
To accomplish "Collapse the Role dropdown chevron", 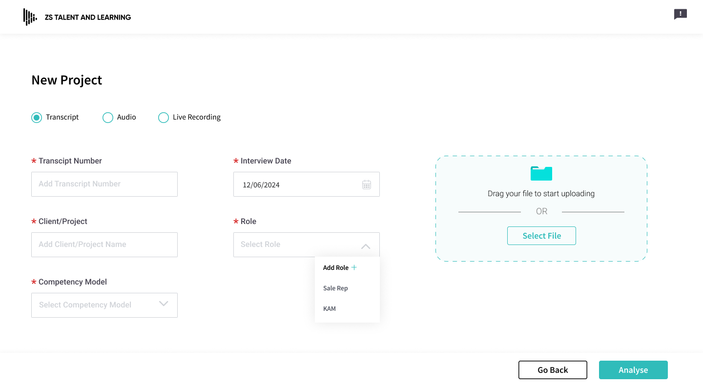I will [x=366, y=246].
